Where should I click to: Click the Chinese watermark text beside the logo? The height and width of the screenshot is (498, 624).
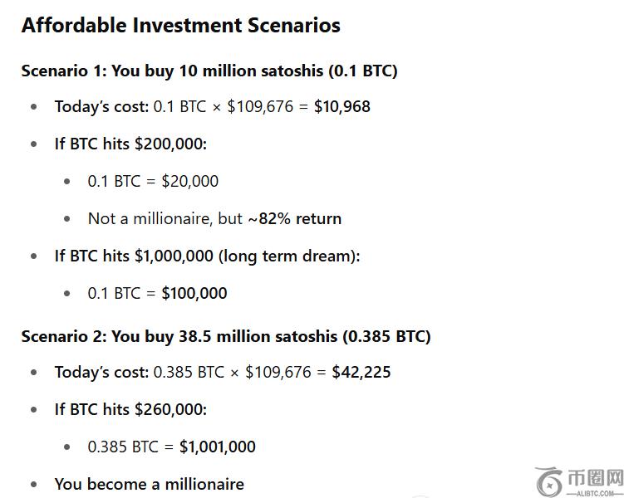click(595, 478)
